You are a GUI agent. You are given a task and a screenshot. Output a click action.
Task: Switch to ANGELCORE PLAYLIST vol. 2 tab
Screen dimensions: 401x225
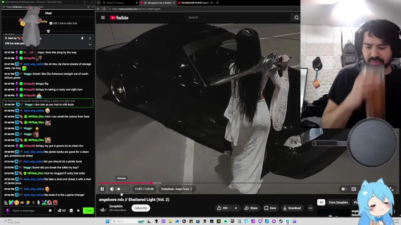[194, 3]
